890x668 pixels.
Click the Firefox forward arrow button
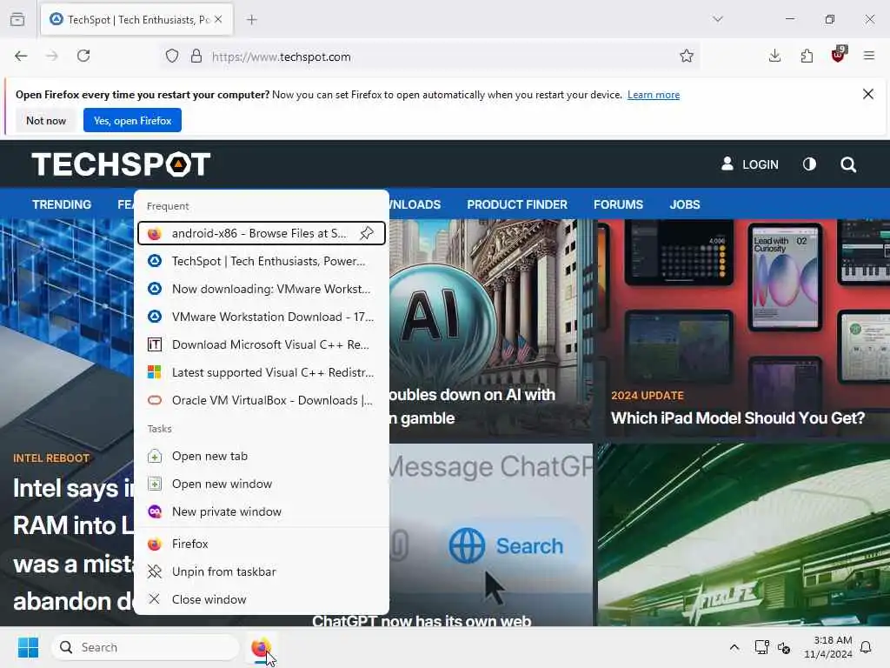(x=51, y=56)
